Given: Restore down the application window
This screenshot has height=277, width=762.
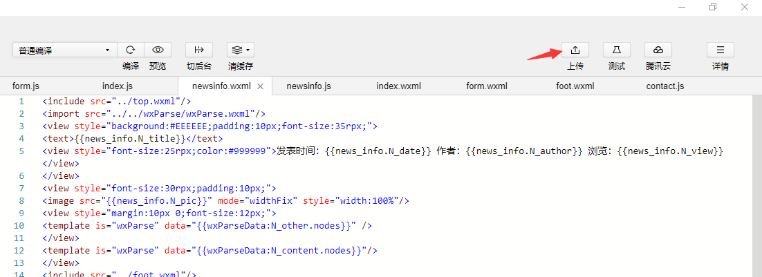Looking at the screenshot, I should click(712, 7).
